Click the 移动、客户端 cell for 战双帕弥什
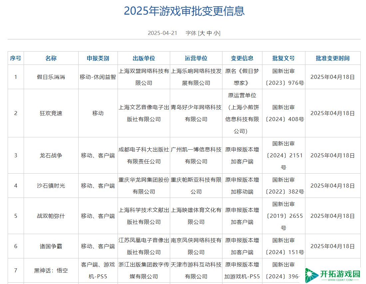This screenshot has width=366, height=284. click(98, 216)
